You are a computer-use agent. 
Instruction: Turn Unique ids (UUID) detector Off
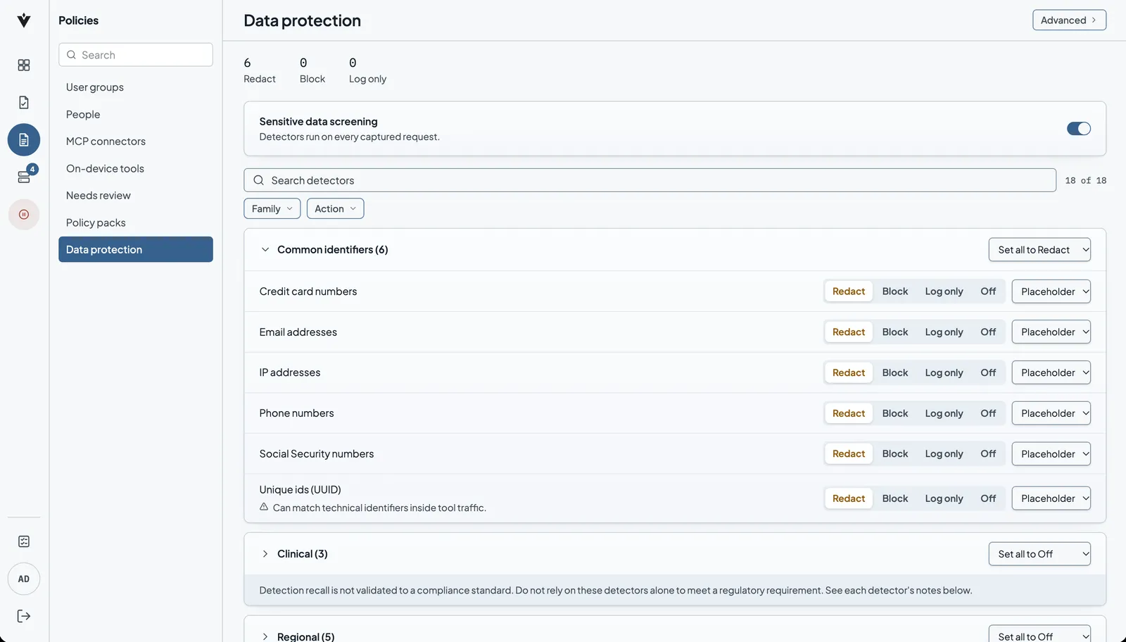(988, 498)
